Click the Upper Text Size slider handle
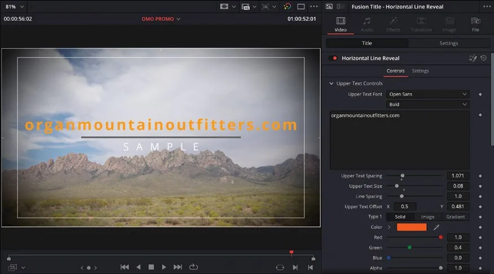The width and height of the screenshot is (494, 274). pos(396,186)
